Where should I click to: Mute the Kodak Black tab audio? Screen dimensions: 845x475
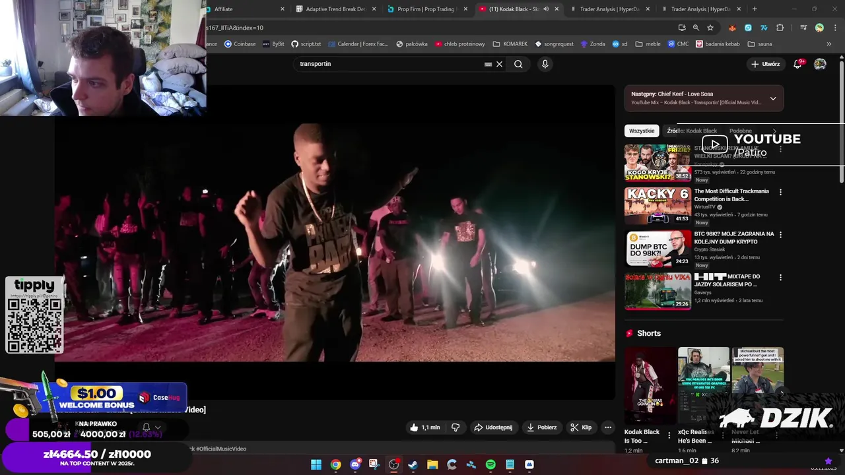[x=546, y=9]
